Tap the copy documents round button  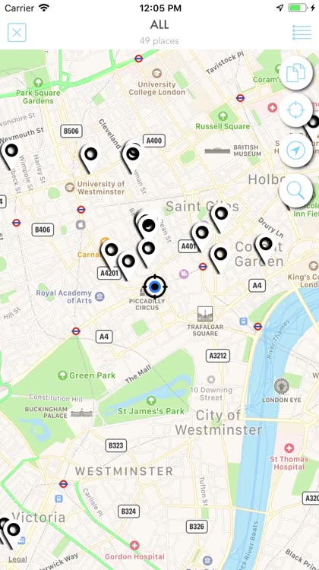coord(295,73)
